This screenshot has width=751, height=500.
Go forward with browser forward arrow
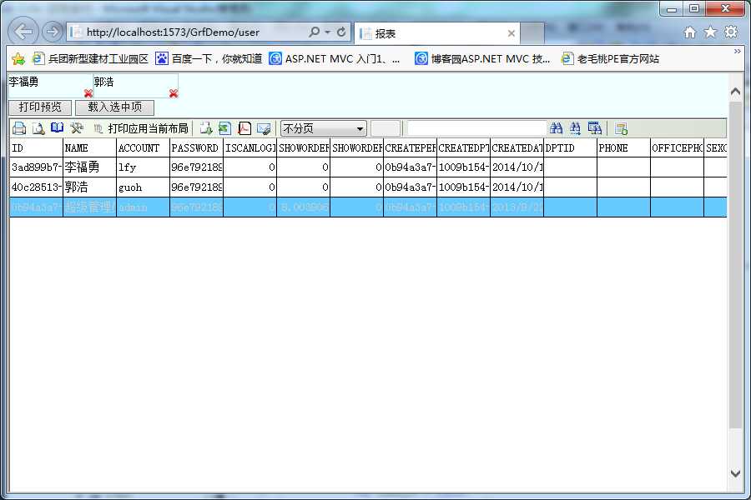tap(53, 32)
